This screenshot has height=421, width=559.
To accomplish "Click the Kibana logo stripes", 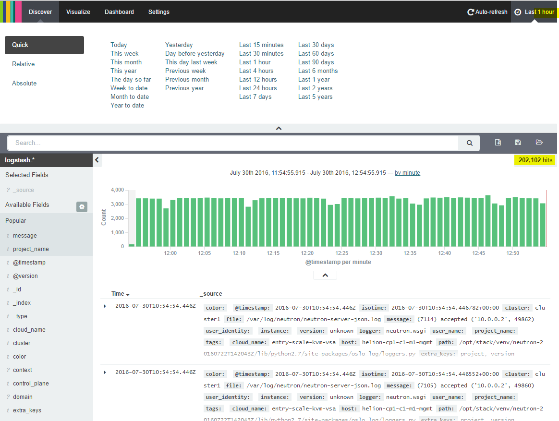I will coord(11,12).
